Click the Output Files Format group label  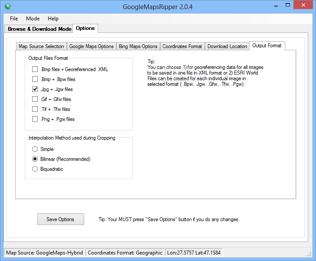click(x=48, y=58)
